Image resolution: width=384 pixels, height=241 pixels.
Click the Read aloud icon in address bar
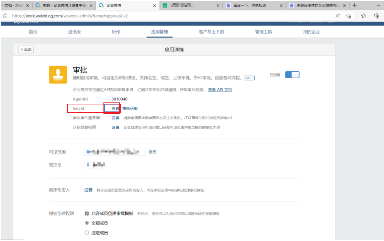(338, 16)
